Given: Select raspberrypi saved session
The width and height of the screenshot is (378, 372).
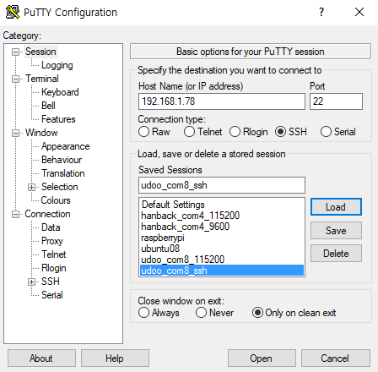Looking at the screenshot, I should tap(222, 238).
